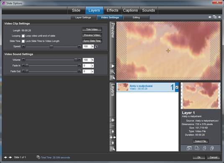Enable Lock Slide Time to Video Length
The width and height of the screenshot is (224, 163).
(x=23, y=41)
